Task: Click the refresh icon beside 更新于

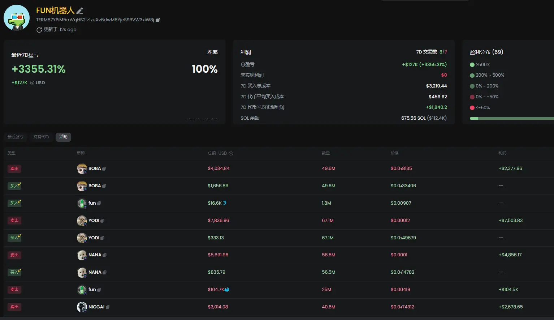Action: (x=39, y=30)
